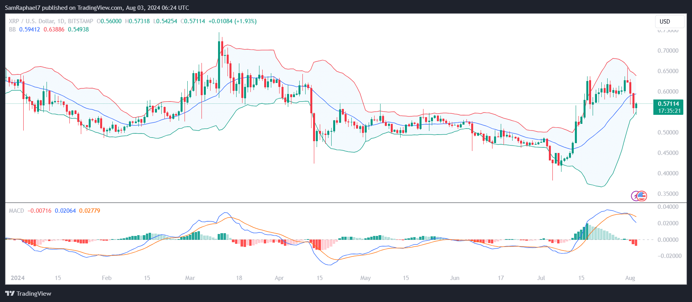This screenshot has width=692, height=302.
Task: Click the 0.45000 price axis label
Action: (x=668, y=153)
